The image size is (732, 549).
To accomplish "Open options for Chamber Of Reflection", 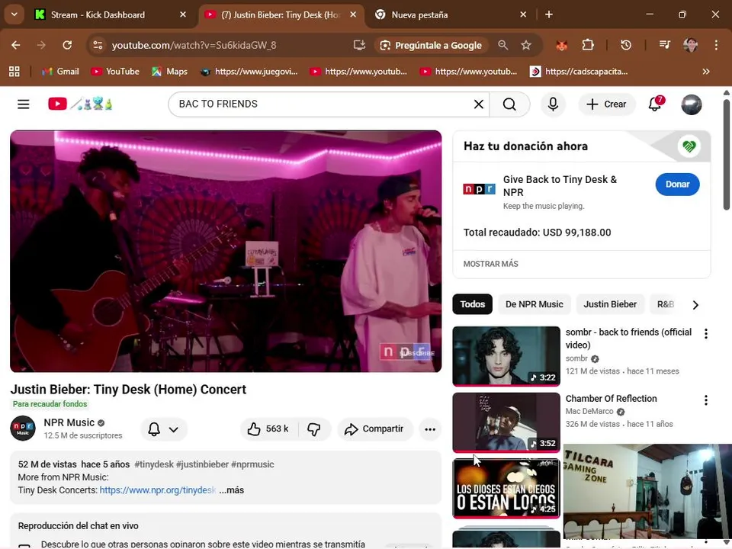I will click(x=706, y=400).
